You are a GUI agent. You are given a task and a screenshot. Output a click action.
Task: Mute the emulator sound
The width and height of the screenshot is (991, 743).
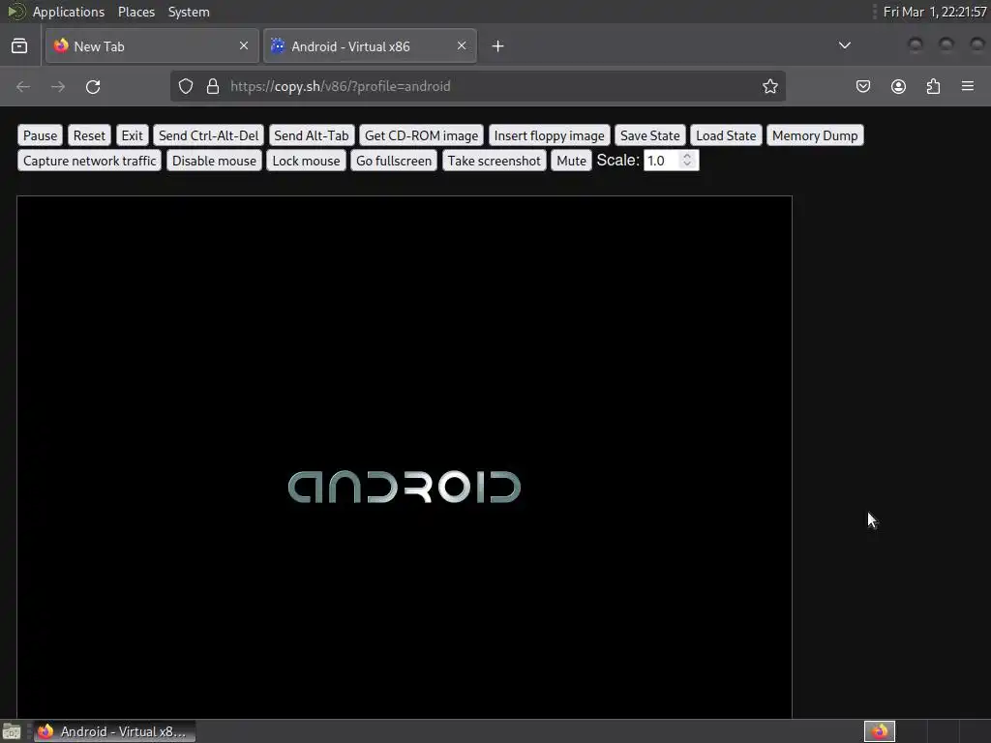571,161
